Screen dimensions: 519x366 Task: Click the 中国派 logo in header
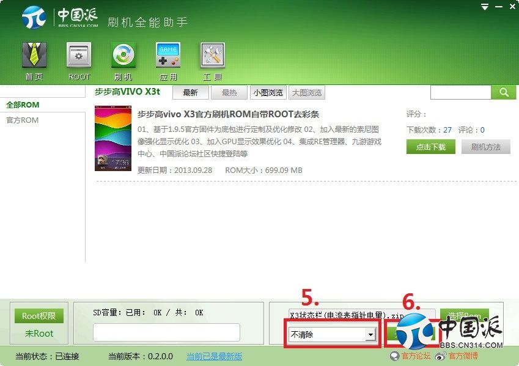[61, 17]
